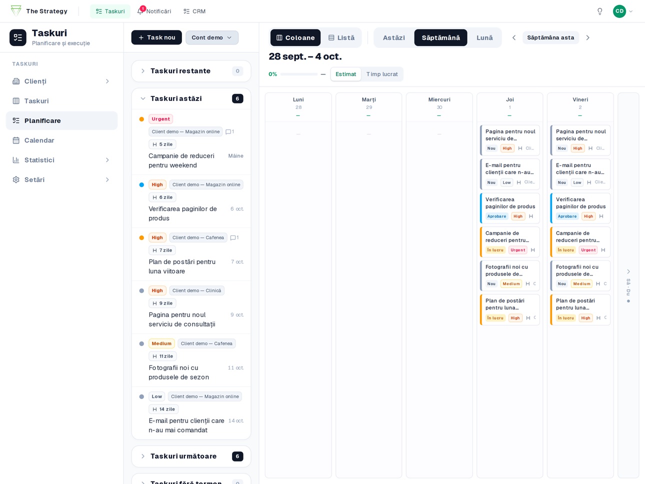Open Thursday card Campanie de reduceri
Image resolution: width=645 pixels, height=484 pixels.
[510, 242]
